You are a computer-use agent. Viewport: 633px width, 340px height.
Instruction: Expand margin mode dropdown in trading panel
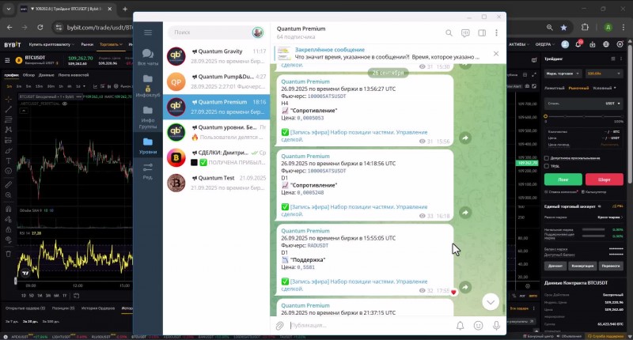click(x=563, y=74)
